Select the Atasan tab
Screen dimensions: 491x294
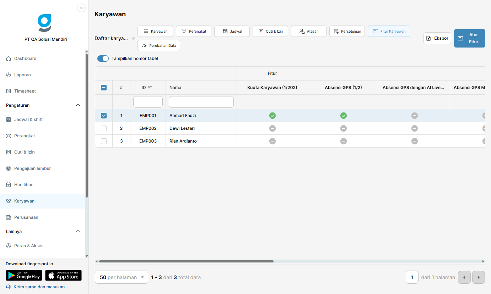pyautogui.click(x=309, y=31)
